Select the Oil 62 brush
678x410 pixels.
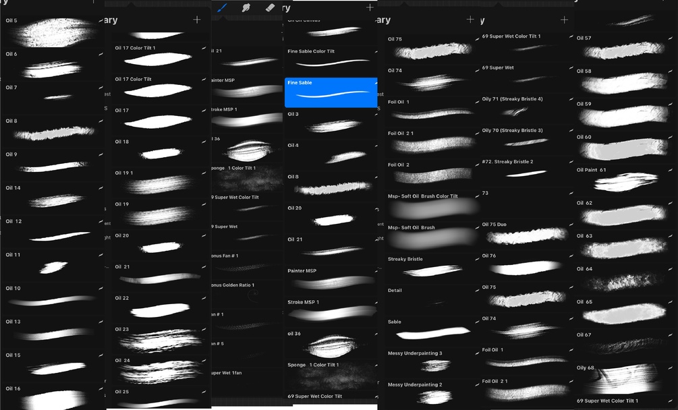625,213
